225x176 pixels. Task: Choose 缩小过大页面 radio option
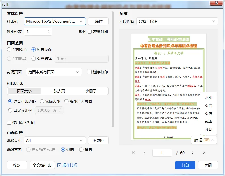pyautogui.click(x=66, y=101)
